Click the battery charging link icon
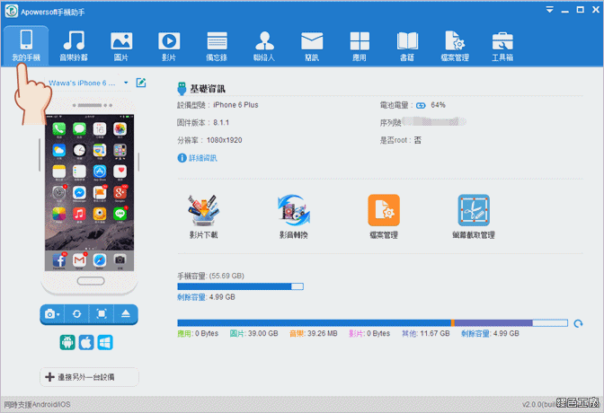The image size is (604, 413). coord(421,105)
